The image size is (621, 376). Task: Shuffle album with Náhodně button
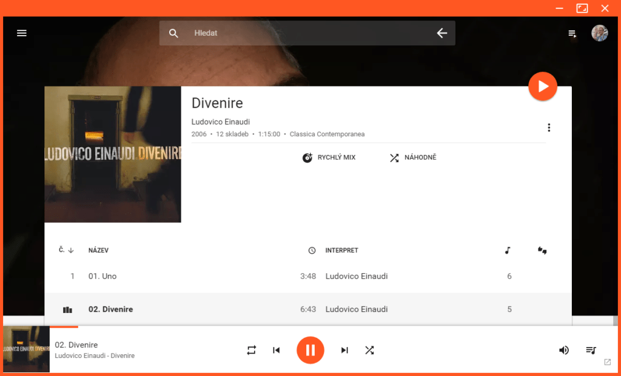(x=412, y=158)
